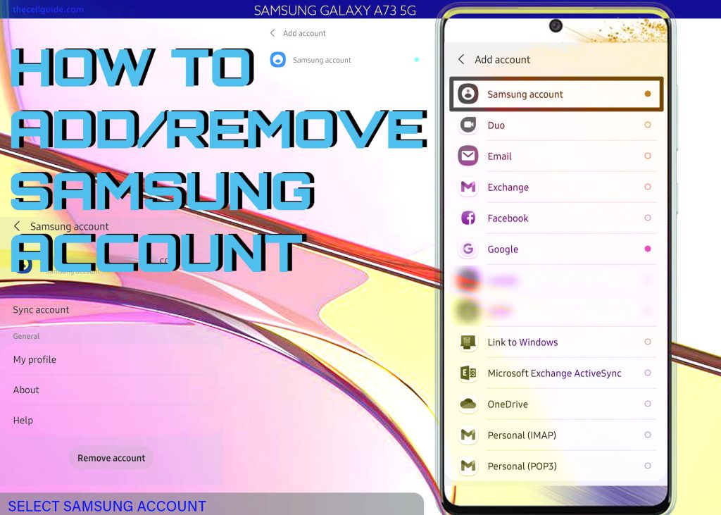The width and height of the screenshot is (721, 515).
Task: Tap the filled pink dot on Google row
Action: pos(648,249)
